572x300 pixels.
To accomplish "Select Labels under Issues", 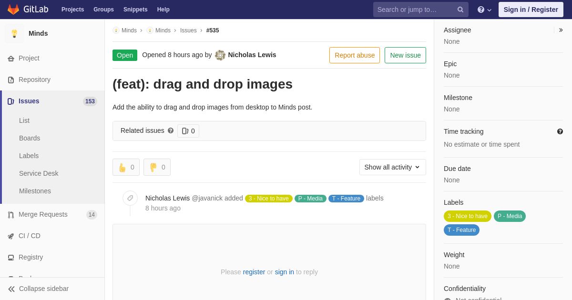I will 29,156.
